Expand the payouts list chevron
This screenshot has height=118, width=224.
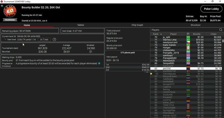click(147, 72)
